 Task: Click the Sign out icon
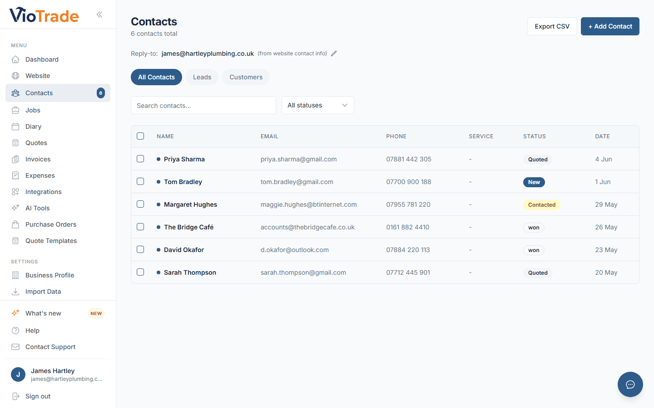pos(15,396)
